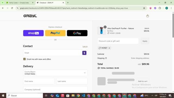Click the purple autofill icon in Email field

(x=84, y=53)
